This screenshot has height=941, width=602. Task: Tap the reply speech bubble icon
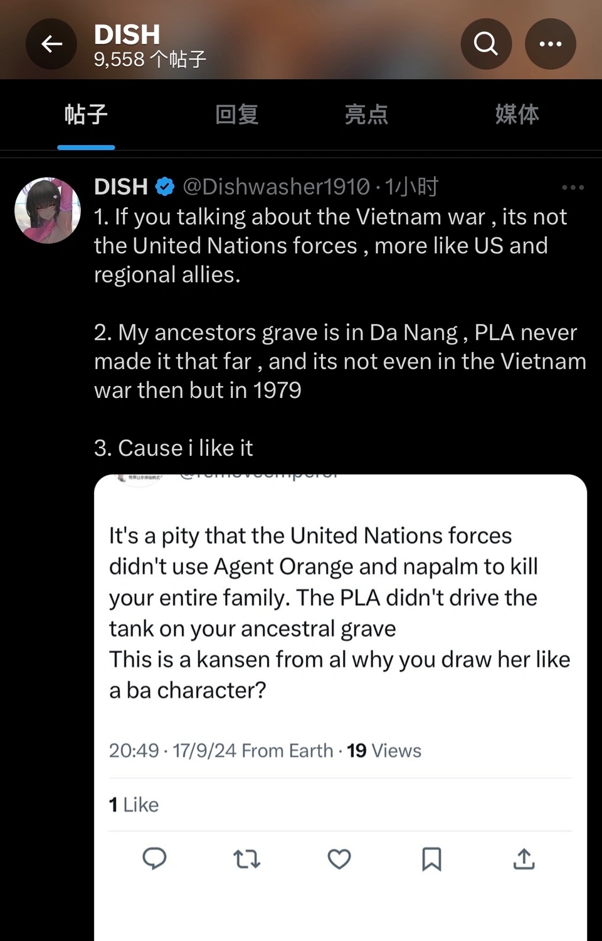click(x=154, y=858)
